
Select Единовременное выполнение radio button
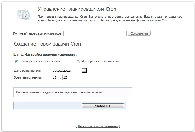pos(16,61)
